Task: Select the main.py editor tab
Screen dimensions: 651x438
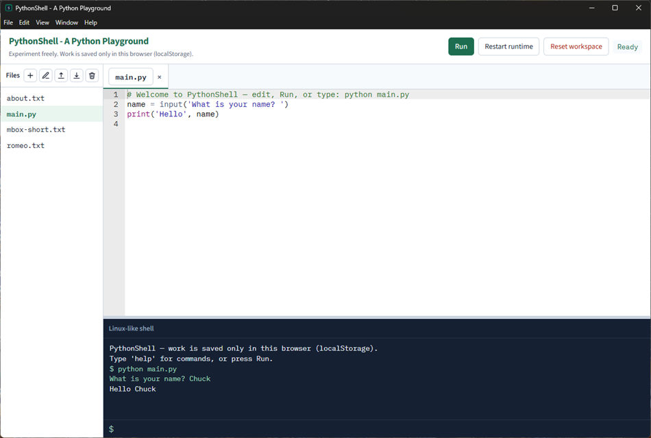Action: (x=131, y=77)
